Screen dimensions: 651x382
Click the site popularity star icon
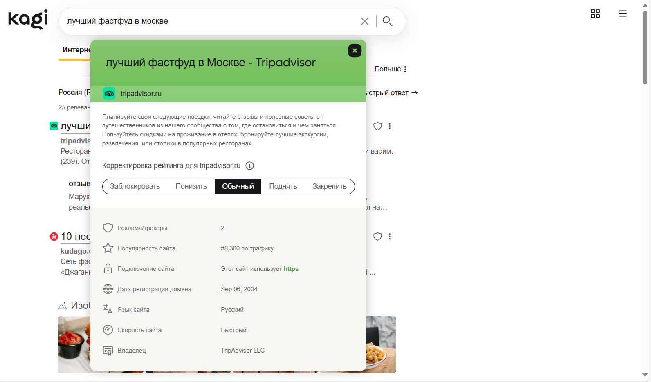point(108,248)
